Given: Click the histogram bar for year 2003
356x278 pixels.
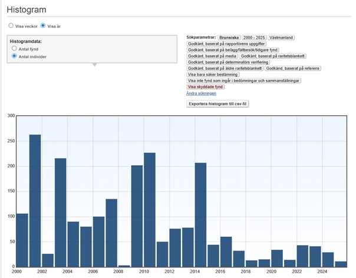Looking at the screenshot, I should click(x=61, y=213).
